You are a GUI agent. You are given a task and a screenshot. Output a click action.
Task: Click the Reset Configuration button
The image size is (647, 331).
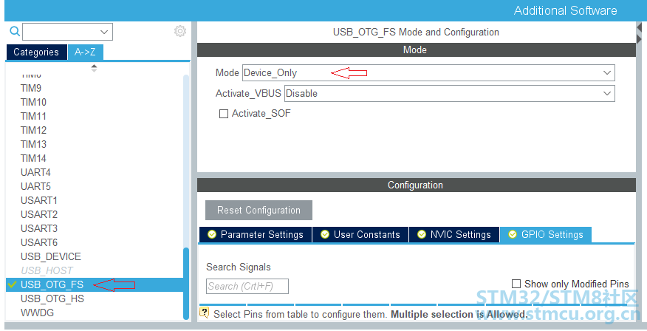coord(259,210)
